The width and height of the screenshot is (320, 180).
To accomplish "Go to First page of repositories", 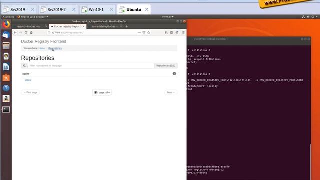I will pos(30,92).
